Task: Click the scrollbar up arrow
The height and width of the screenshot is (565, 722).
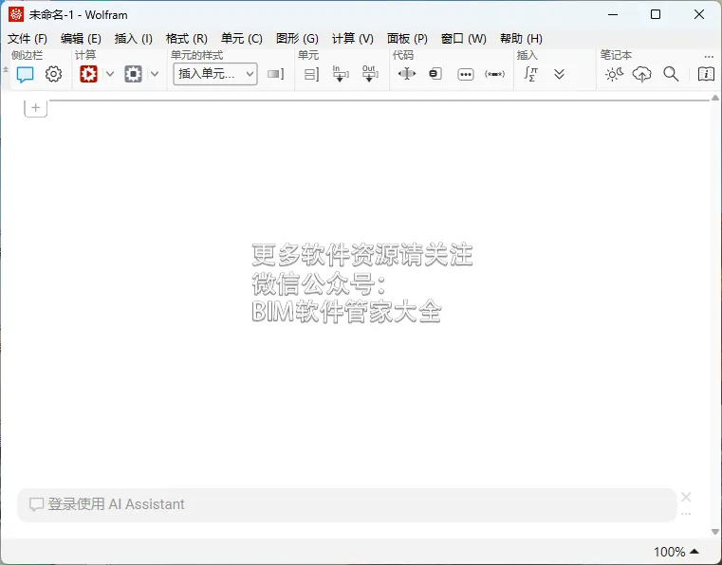Action: (x=715, y=98)
